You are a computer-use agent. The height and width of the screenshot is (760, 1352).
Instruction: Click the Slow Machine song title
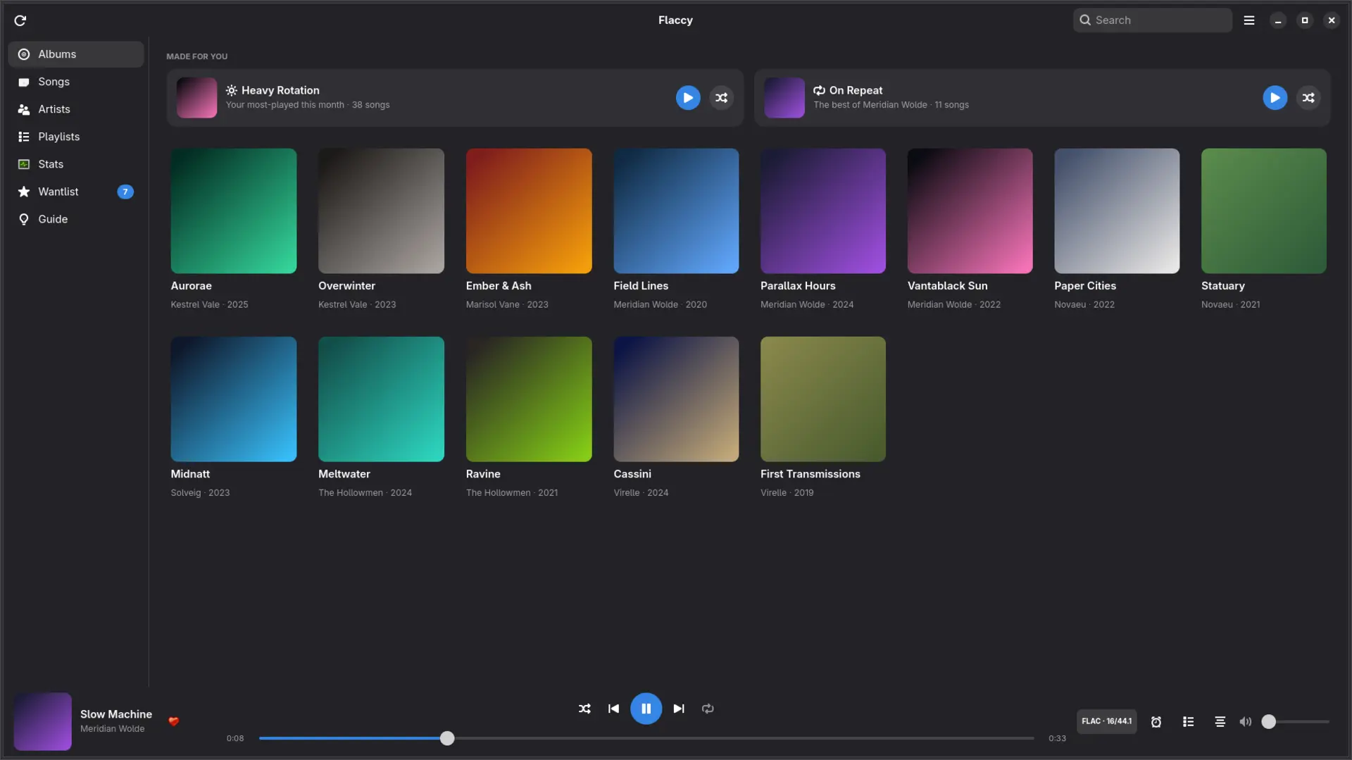tap(116, 714)
